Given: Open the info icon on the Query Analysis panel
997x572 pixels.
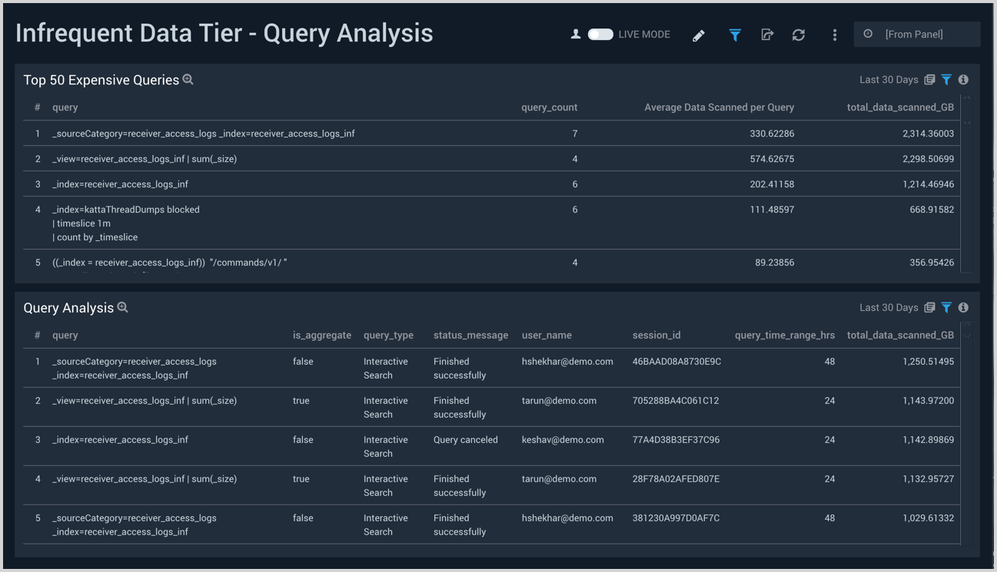Looking at the screenshot, I should (x=963, y=307).
